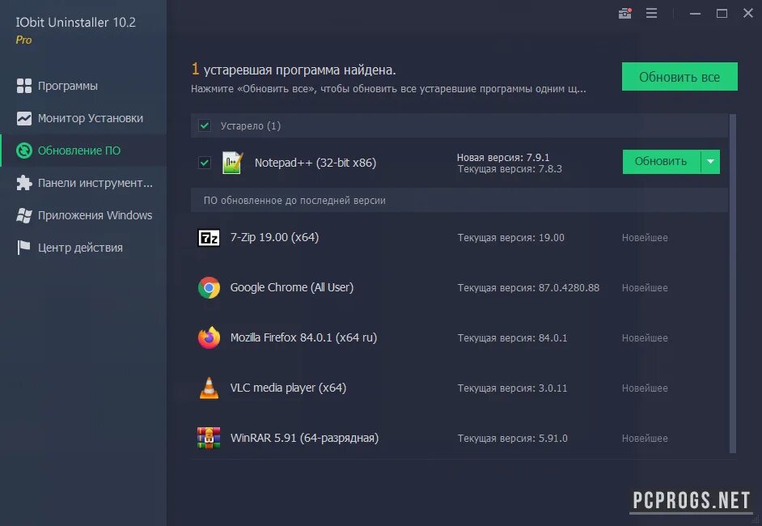The height and width of the screenshot is (526, 762).
Task: Click the VLC media player cone icon
Action: click(x=209, y=388)
